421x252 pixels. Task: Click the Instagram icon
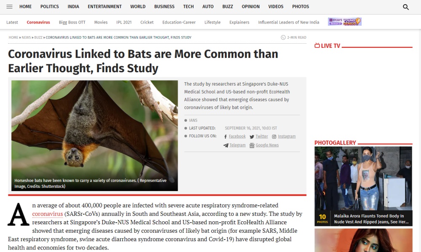pos(274,136)
